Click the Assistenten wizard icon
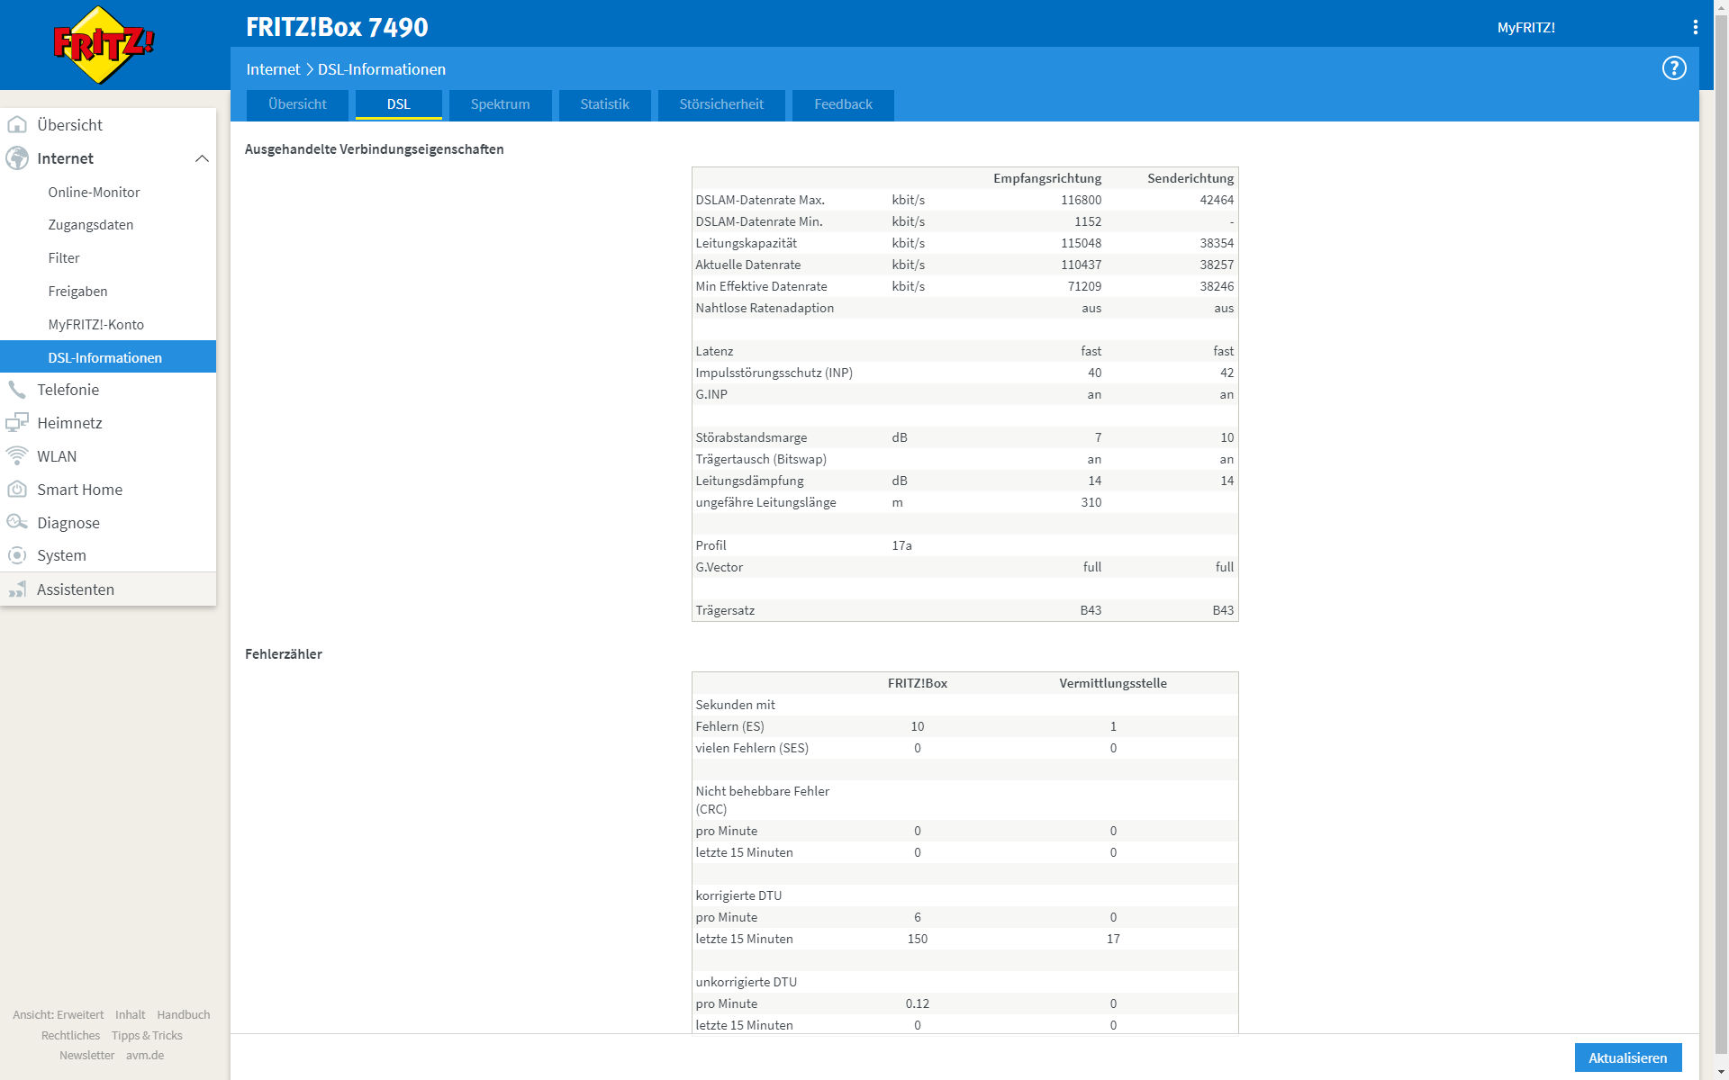Screen dimensions: 1729x1080 [x=17, y=589]
